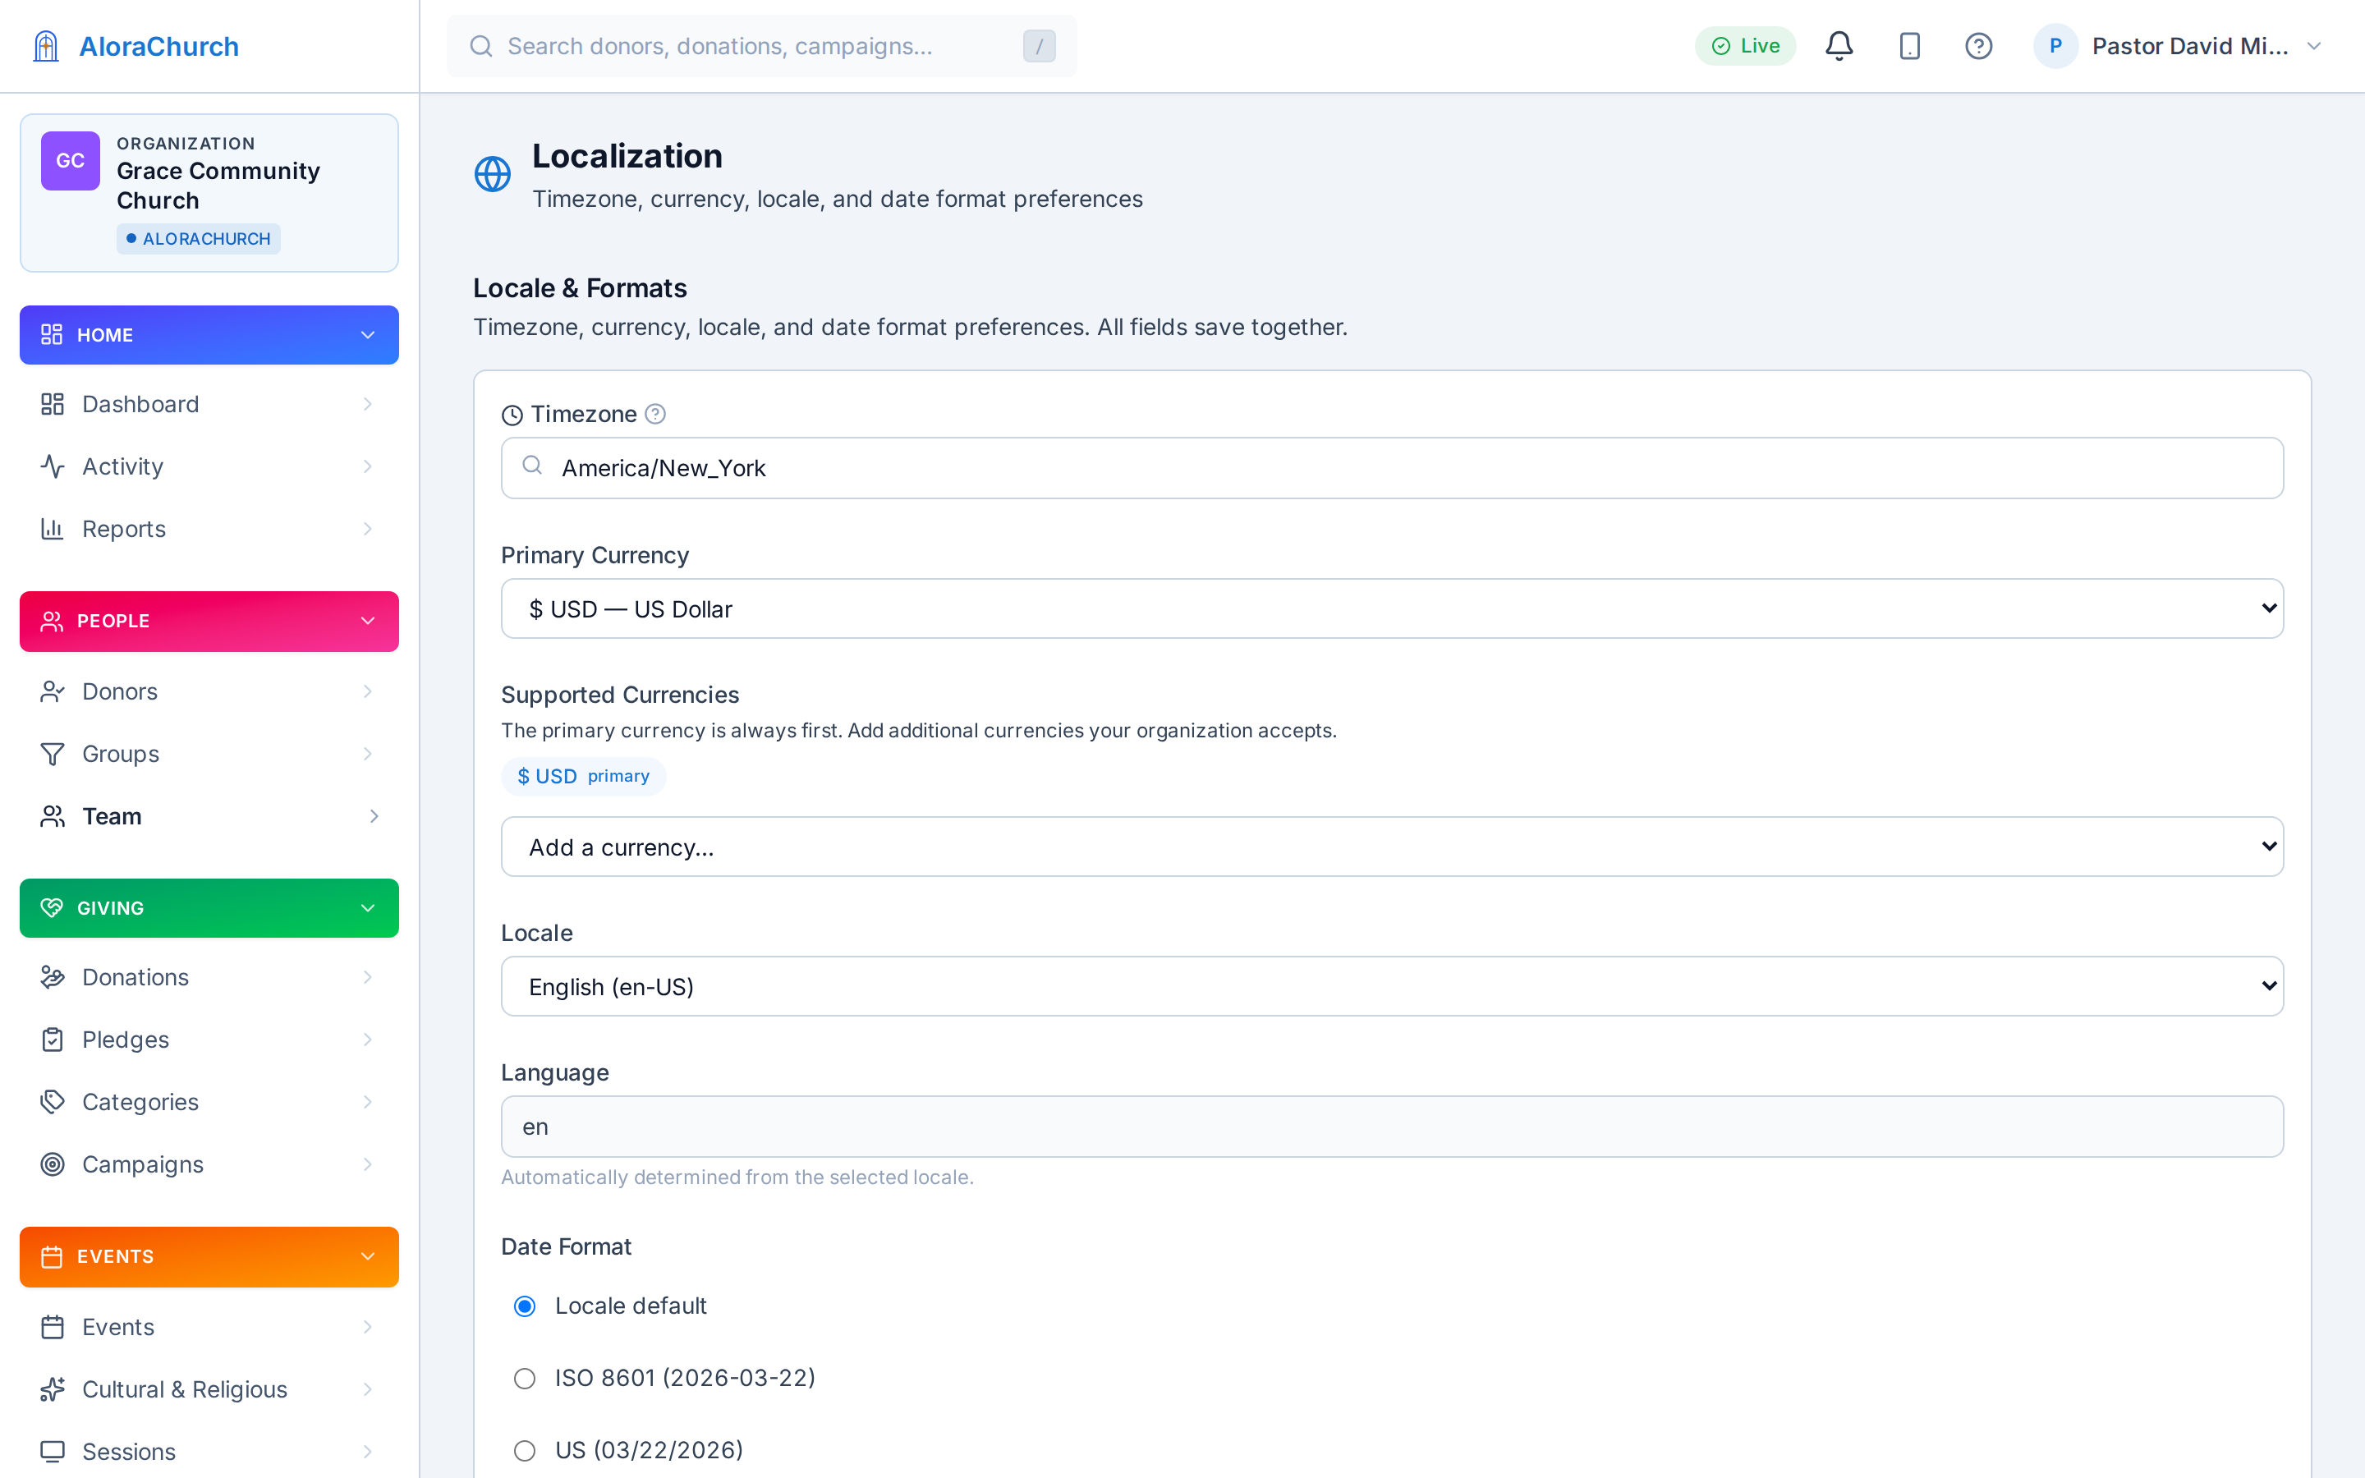Click the Activity pulse icon
The image size is (2365, 1478).
[53, 466]
